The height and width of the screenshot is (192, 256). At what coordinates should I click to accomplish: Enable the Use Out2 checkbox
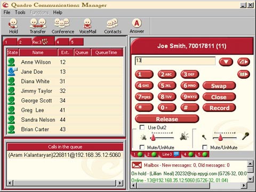click(x=142, y=127)
